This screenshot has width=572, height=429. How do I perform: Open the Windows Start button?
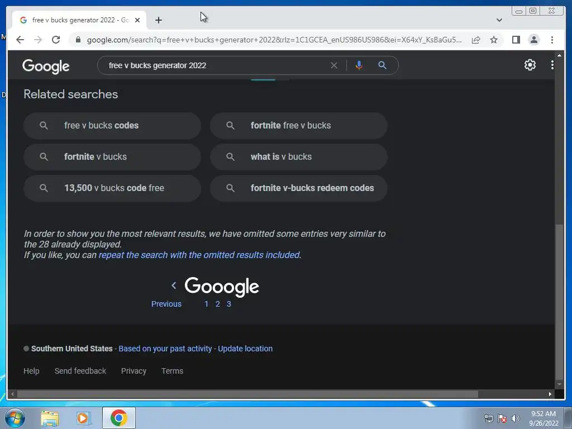(15, 418)
